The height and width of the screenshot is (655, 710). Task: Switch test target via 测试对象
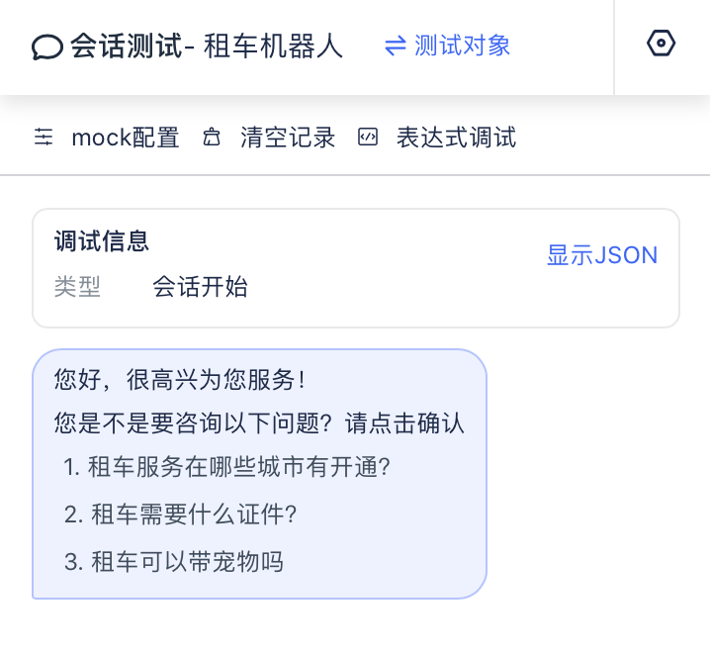point(463,46)
